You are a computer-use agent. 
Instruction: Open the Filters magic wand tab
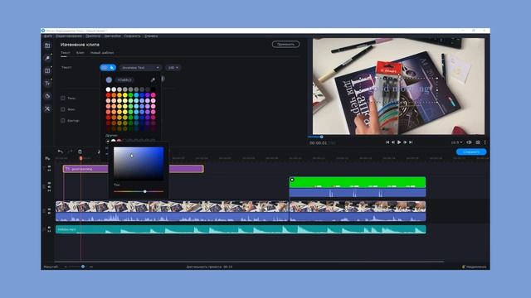[47, 58]
